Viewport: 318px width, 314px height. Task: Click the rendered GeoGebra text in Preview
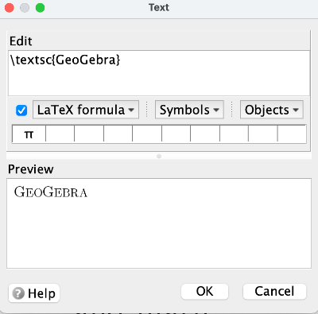pyautogui.click(x=51, y=192)
